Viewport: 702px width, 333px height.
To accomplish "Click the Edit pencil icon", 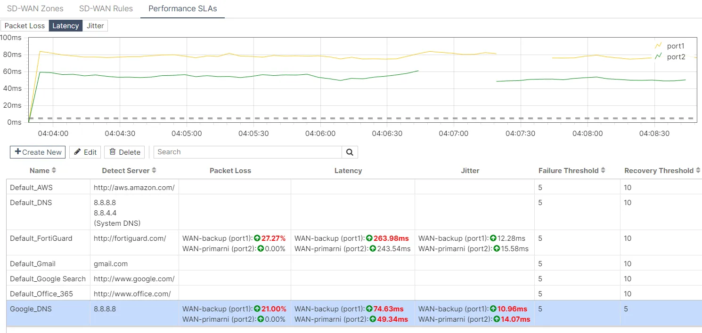I will click(x=78, y=152).
